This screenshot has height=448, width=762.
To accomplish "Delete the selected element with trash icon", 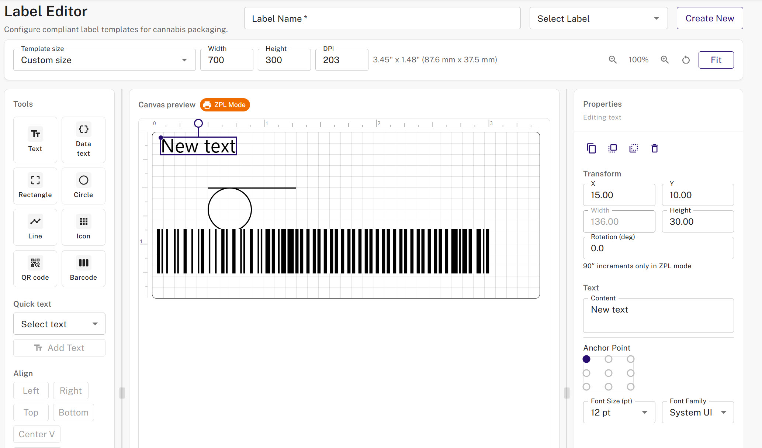I will [655, 148].
